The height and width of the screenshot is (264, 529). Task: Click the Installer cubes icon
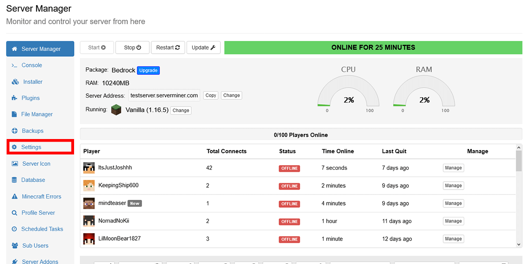(x=15, y=82)
